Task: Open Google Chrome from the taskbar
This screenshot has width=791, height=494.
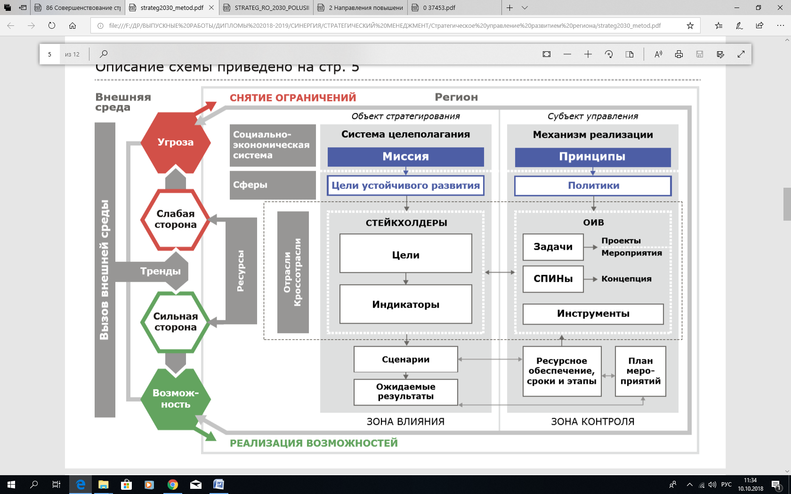Action: 173,485
